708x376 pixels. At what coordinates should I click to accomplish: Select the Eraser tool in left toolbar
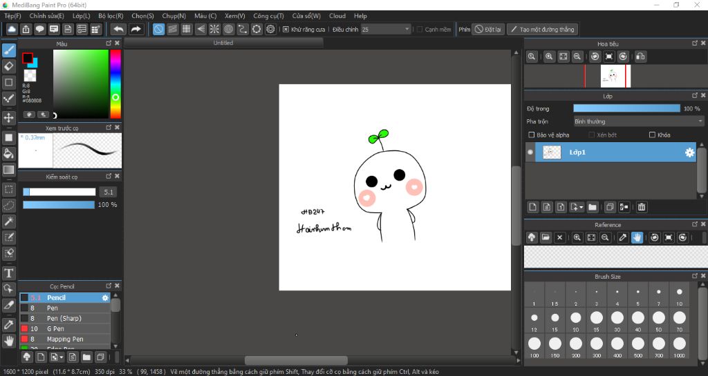[9, 66]
